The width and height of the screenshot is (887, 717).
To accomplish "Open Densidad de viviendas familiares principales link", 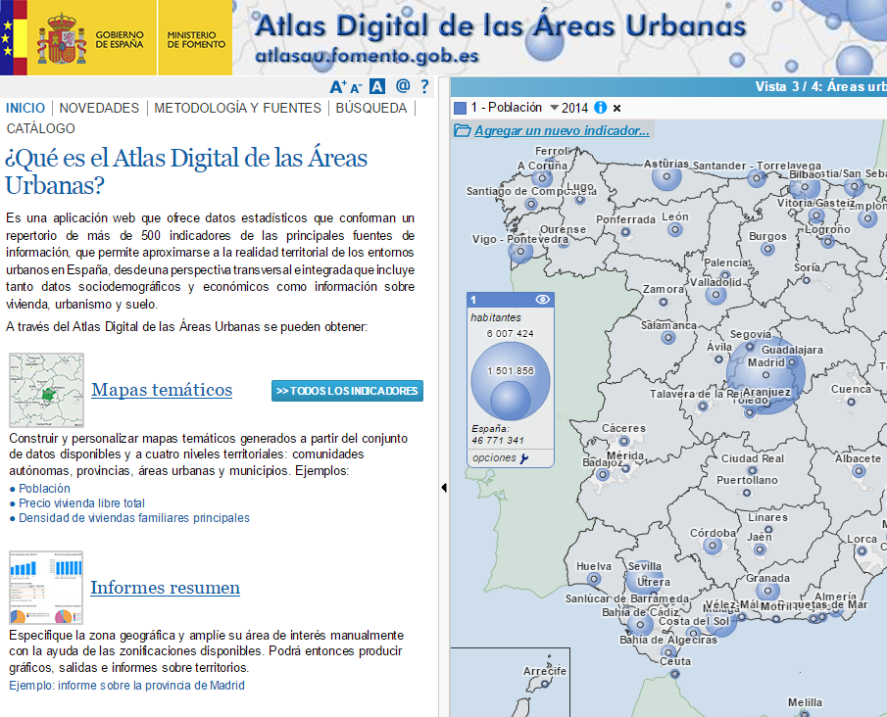I will point(134,518).
